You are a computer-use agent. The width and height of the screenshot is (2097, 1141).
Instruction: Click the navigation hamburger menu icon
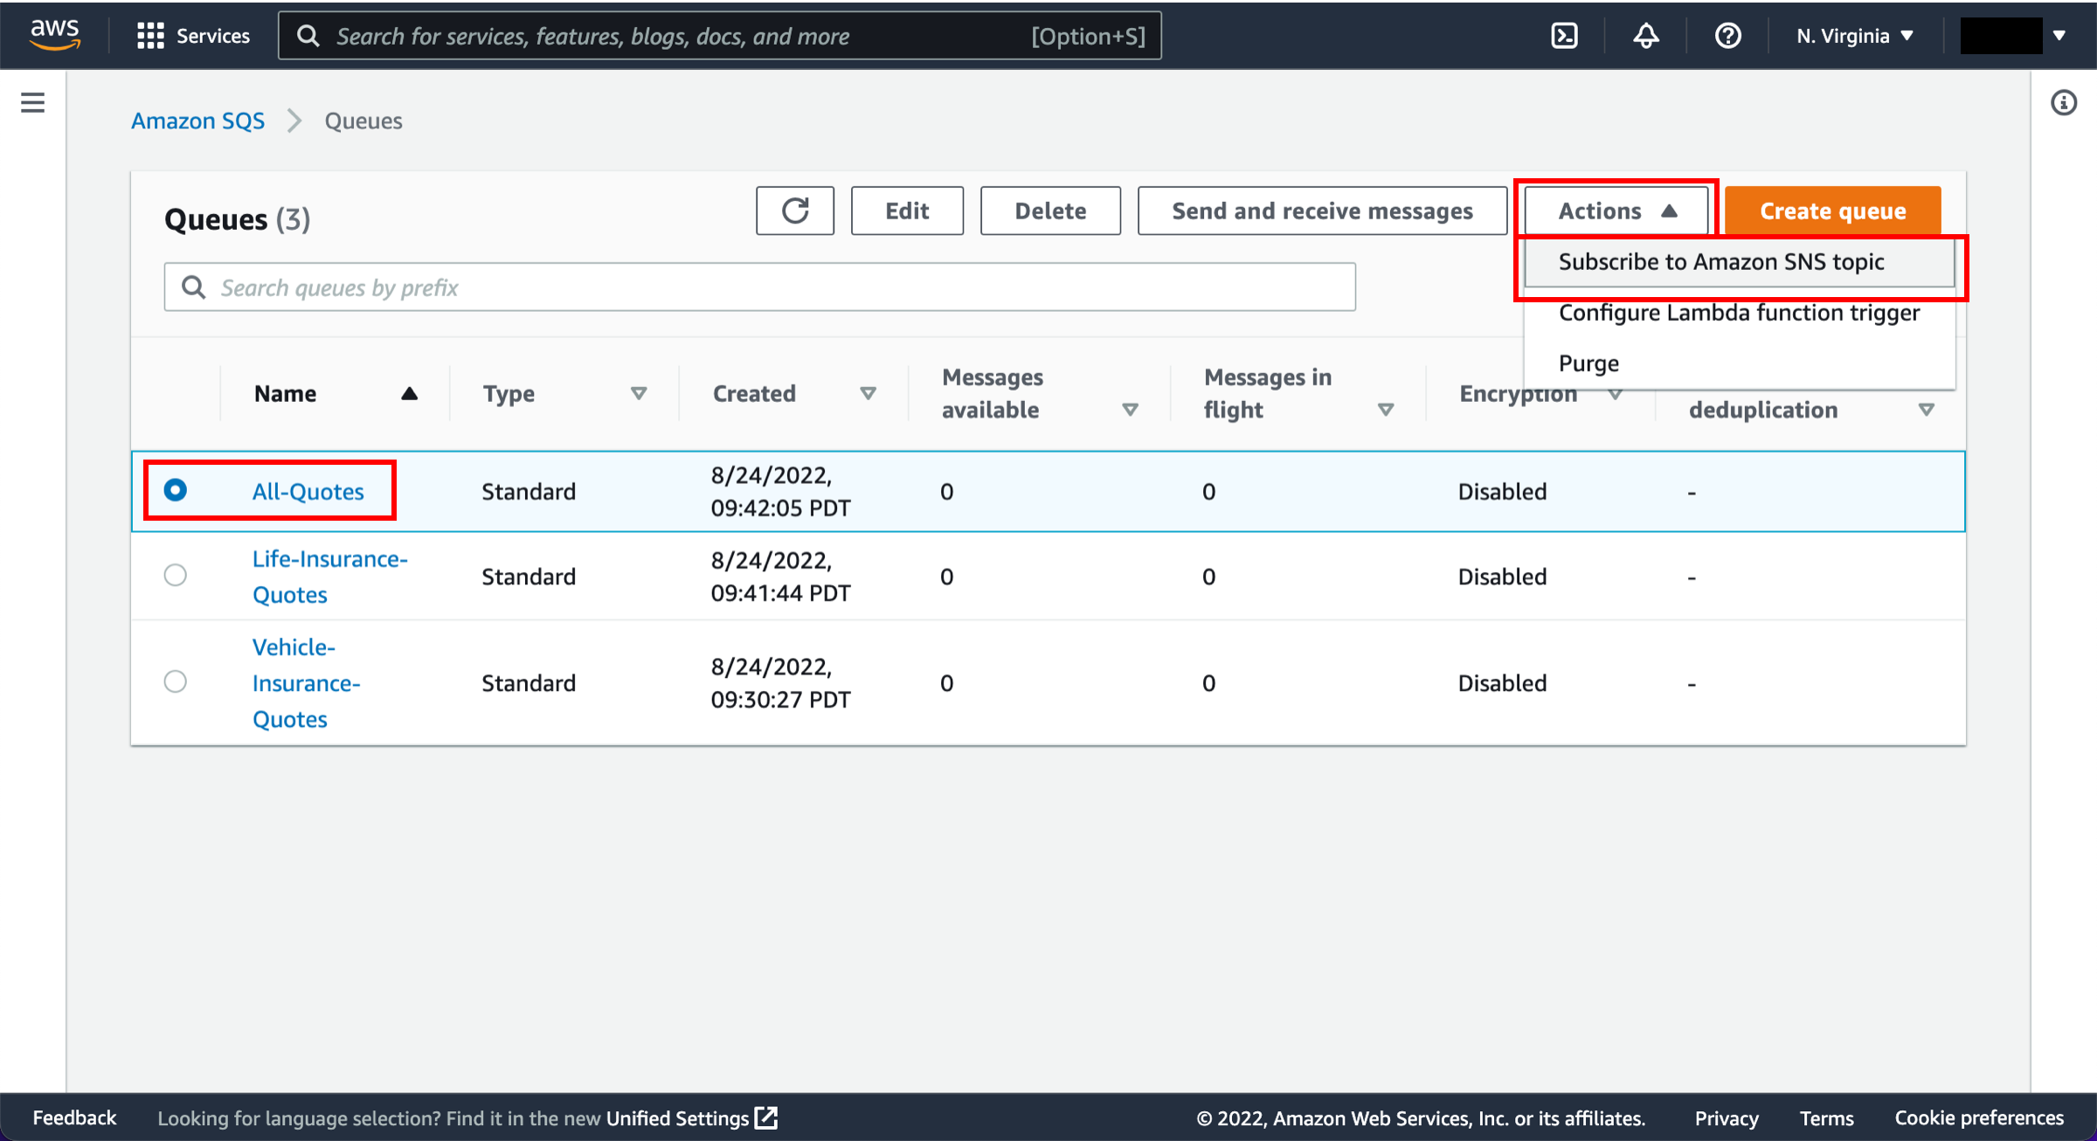pos(32,102)
